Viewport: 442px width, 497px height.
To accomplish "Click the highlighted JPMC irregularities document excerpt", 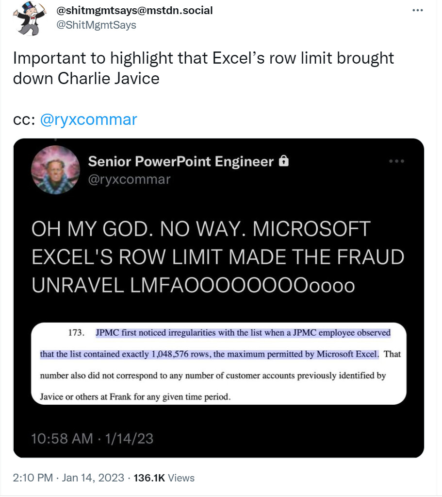I will click(215, 343).
